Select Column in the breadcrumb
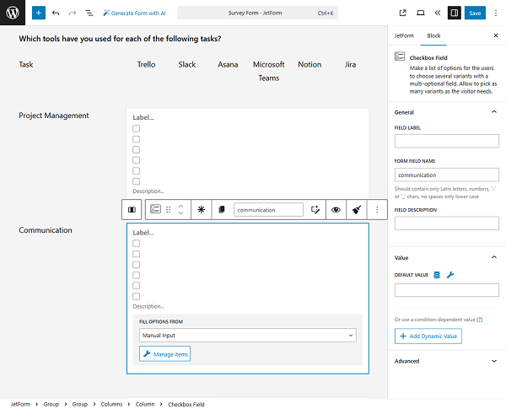This screenshot has width=506, height=409. 145,404
